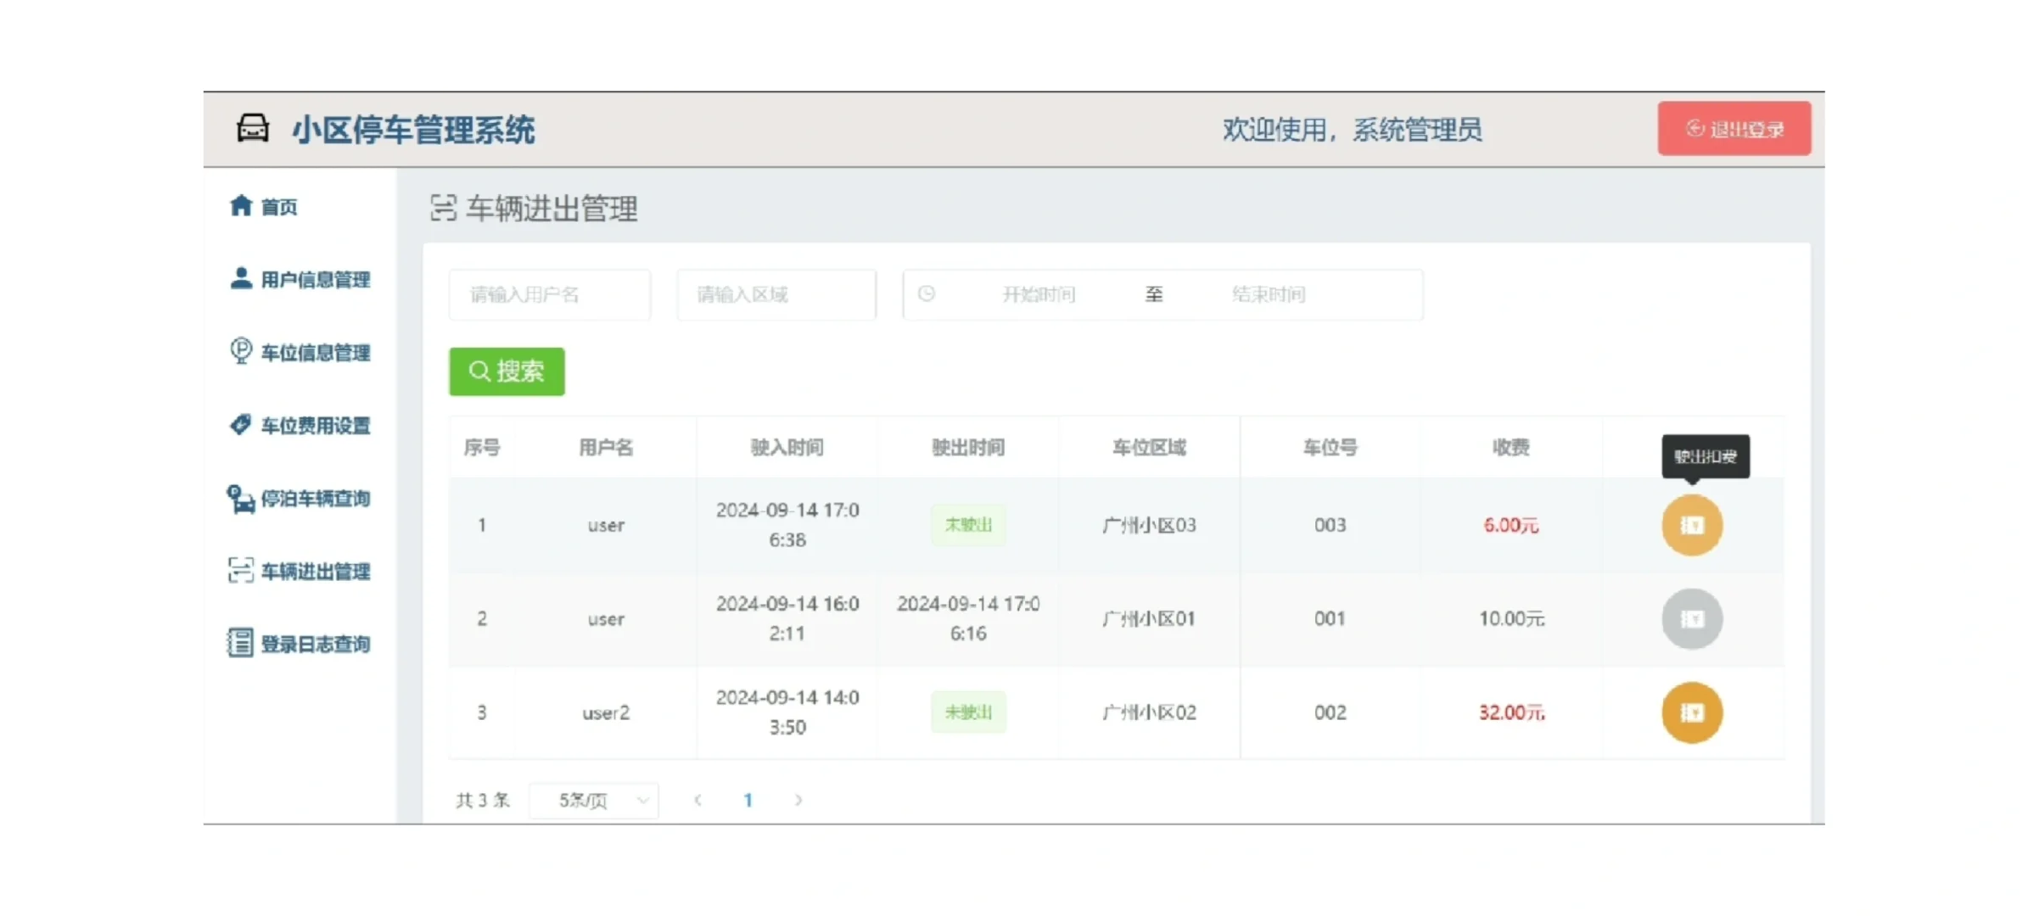
Task: Click the person icon for 用户信息管理
Action: click(241, 279)
